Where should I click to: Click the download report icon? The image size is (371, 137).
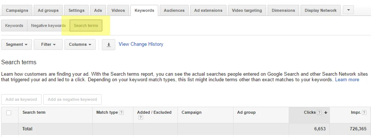point(109,45)
